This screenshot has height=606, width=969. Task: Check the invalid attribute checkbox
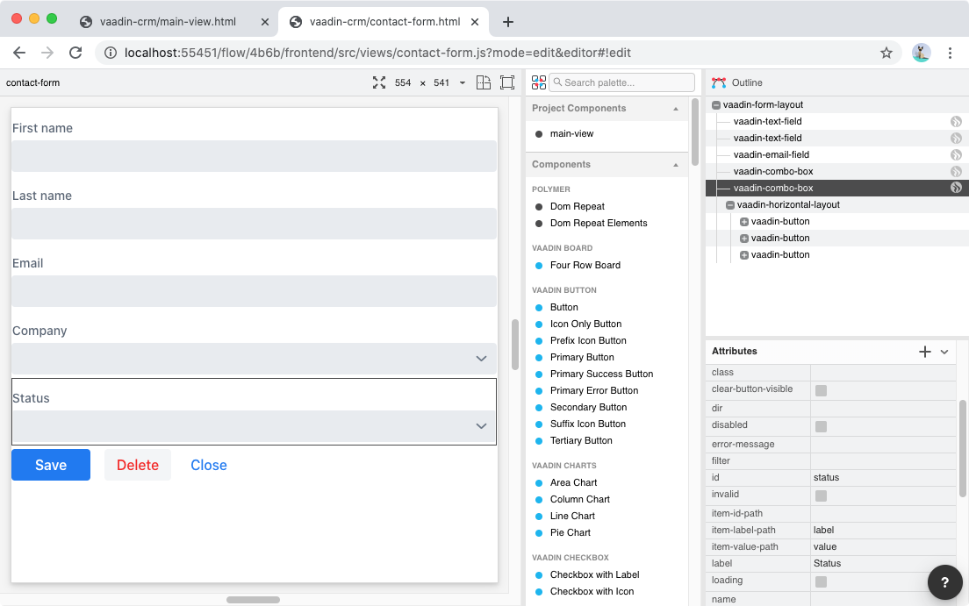[821, 495]
